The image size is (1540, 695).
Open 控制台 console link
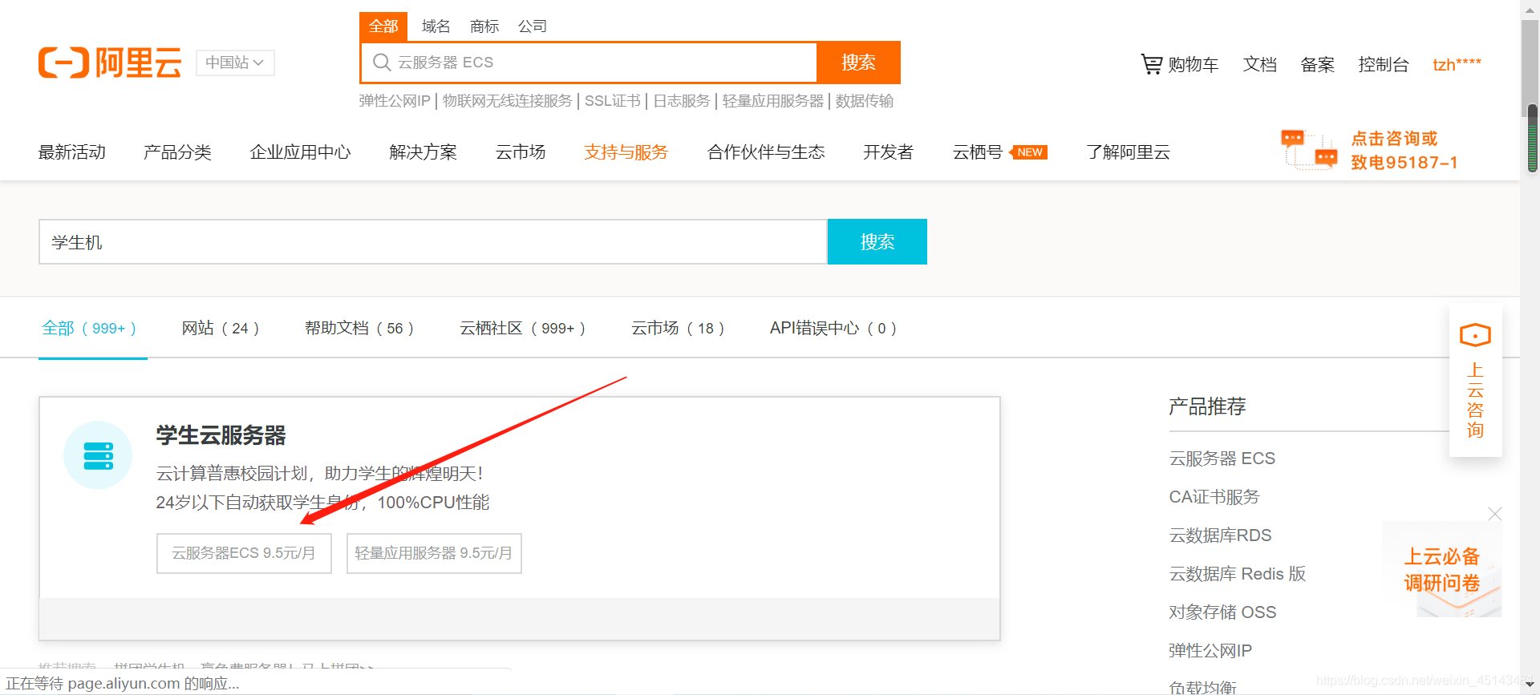coord(1384,64)
